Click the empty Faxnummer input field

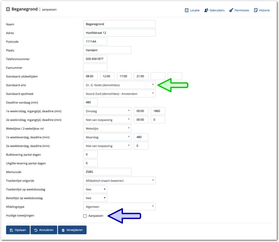coord(95,68)
